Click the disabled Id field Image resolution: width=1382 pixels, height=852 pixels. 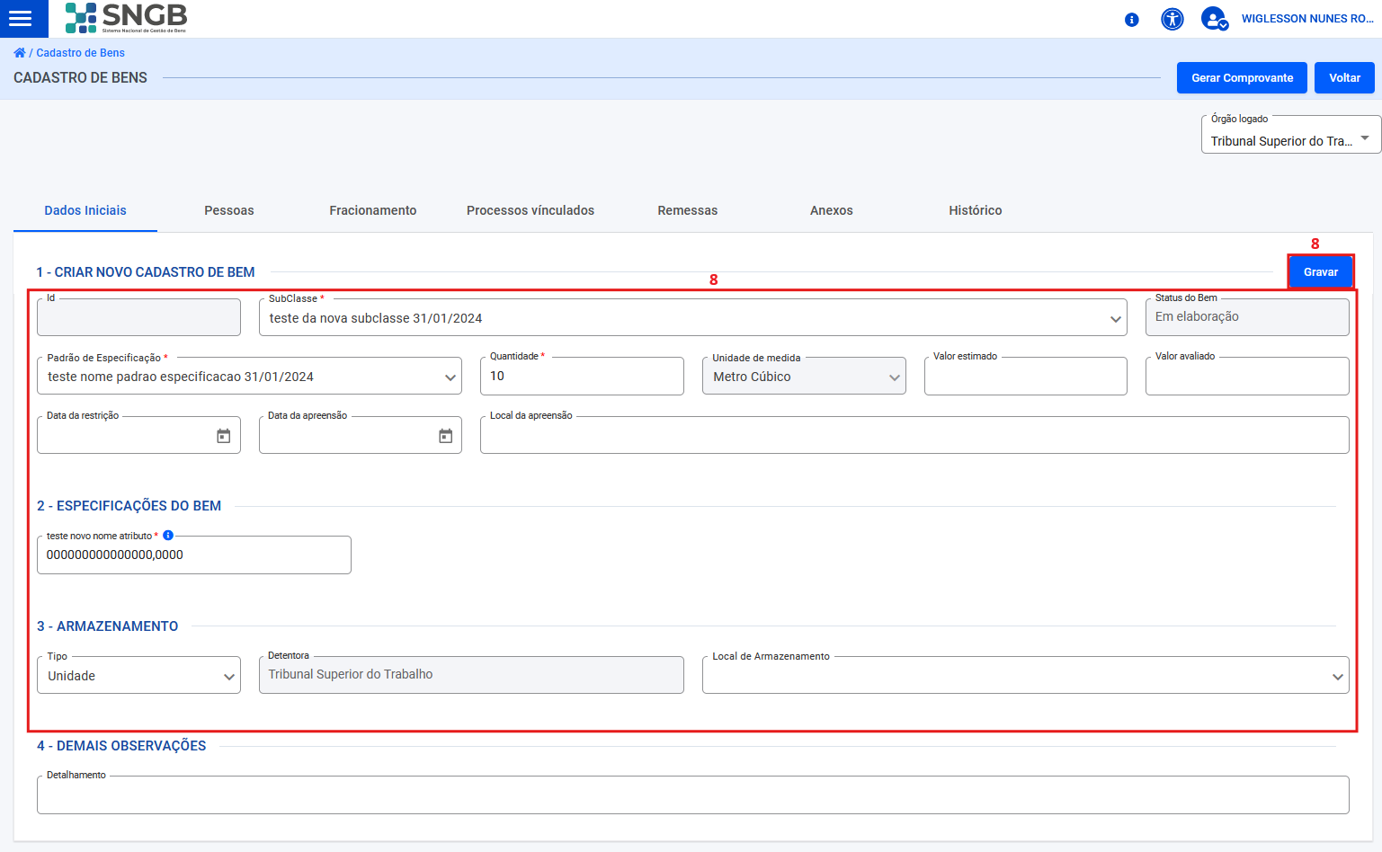[x=138, y=317]
